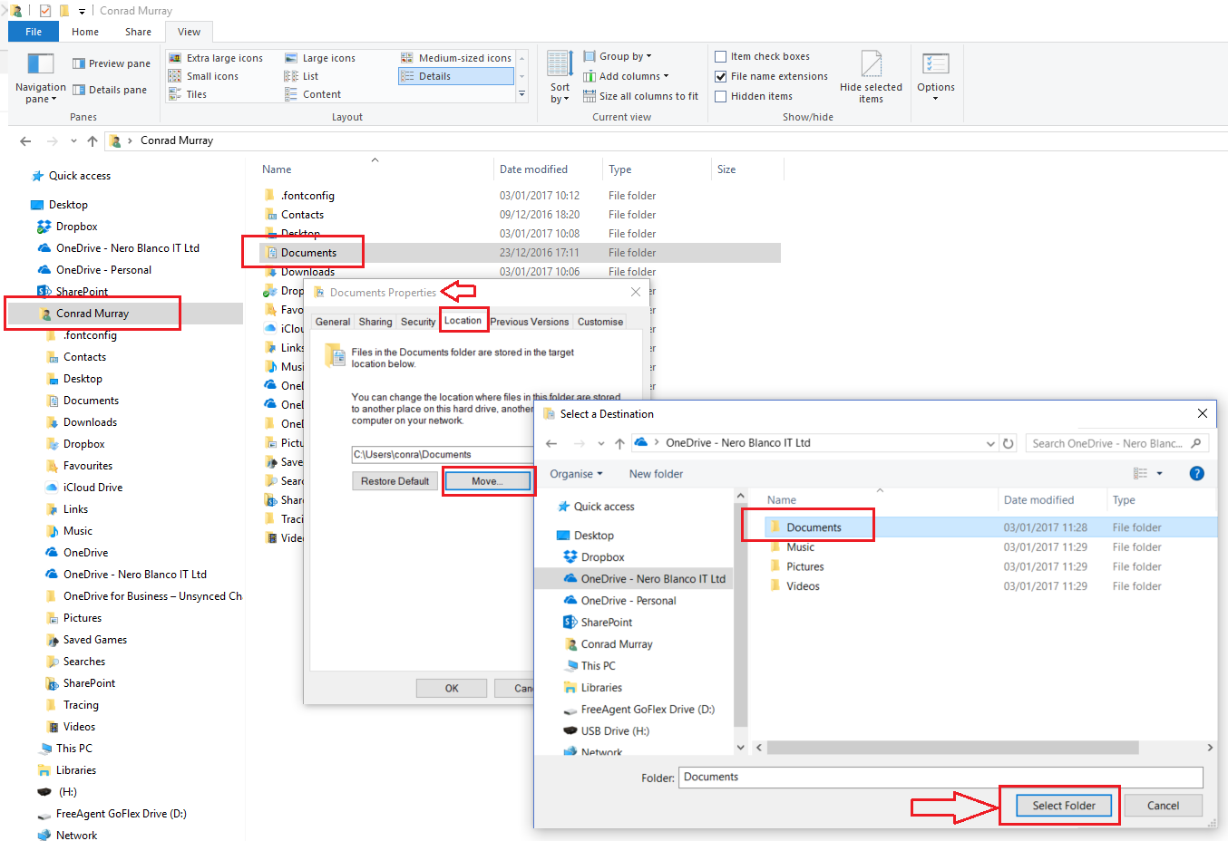Expand the Add columns dropdown

[x=626, y=76]
